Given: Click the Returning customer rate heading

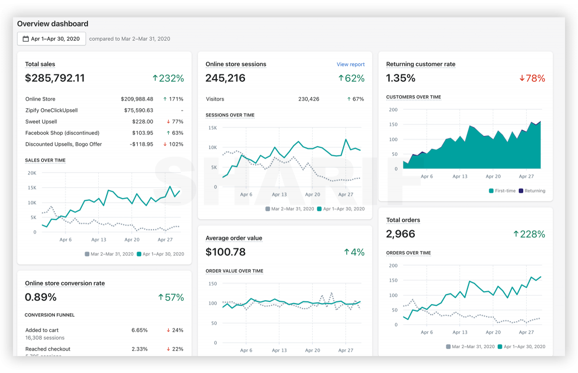Looking at the screenshot, I should (x=421, y=64).
